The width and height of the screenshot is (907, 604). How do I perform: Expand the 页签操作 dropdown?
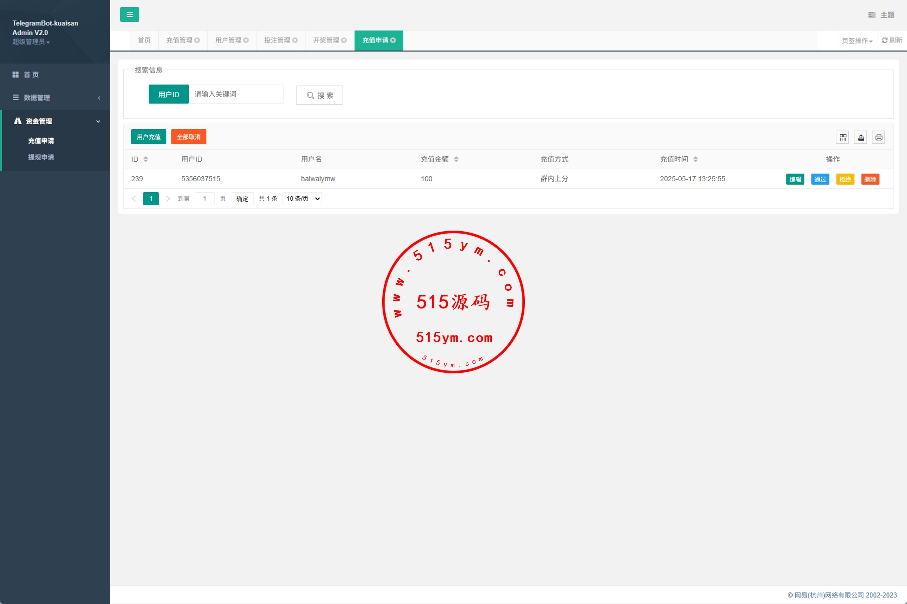click(x=857, y=41)
